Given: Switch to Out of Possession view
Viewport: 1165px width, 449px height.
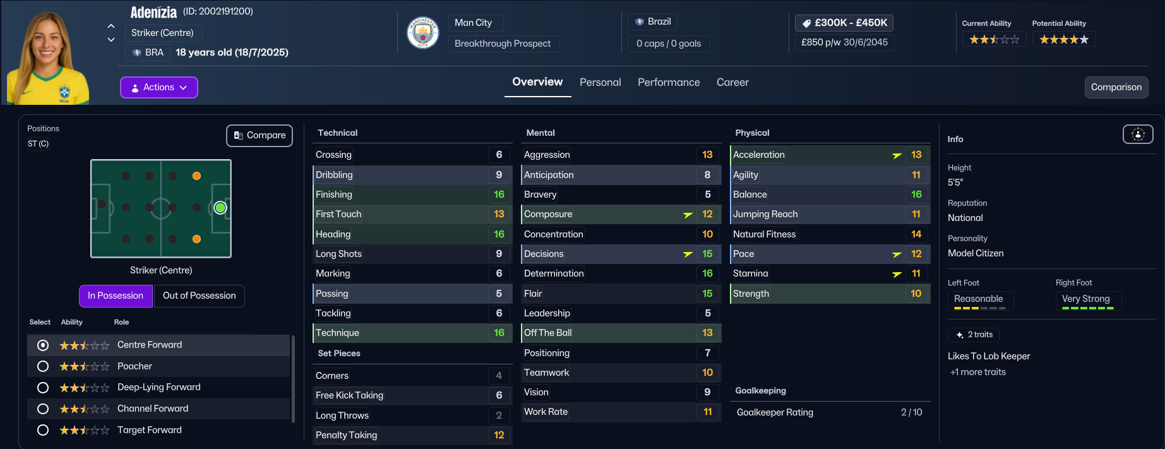Looking at the screenshot, I should (199, 296).
